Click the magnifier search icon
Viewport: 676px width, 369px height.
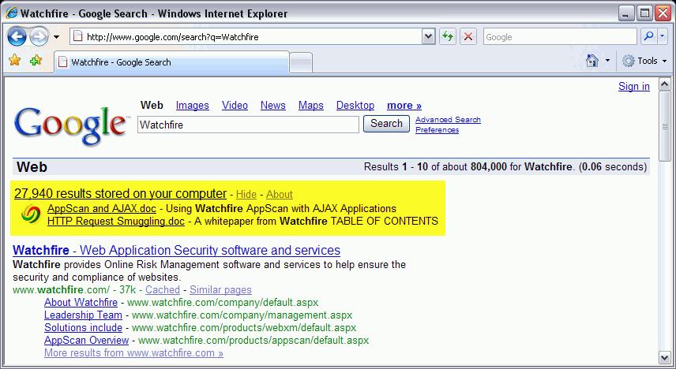tap(648, 36)
